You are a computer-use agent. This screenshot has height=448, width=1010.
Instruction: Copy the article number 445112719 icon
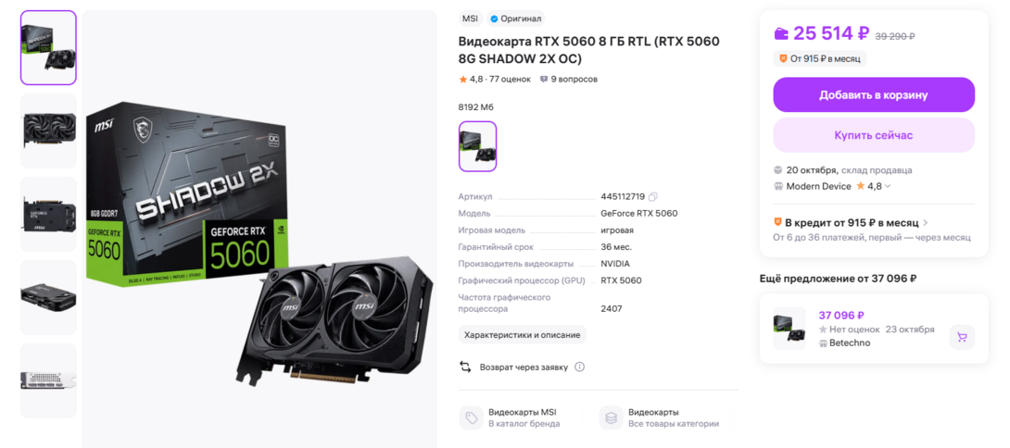653,196
